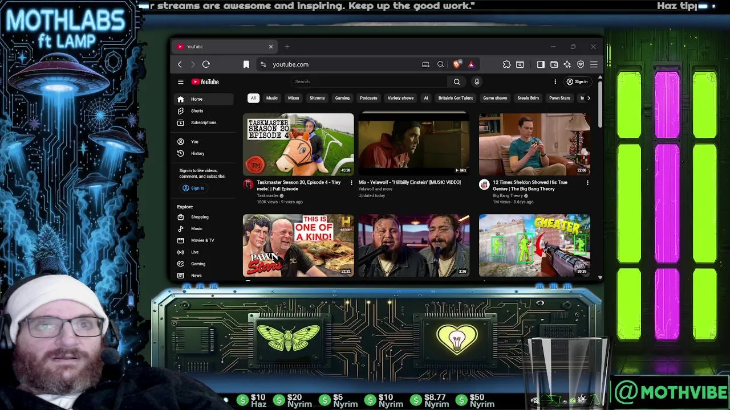
Task: Open YouTube guide hamburger menu
Action: pyautogui.click(x=180, y=81)
